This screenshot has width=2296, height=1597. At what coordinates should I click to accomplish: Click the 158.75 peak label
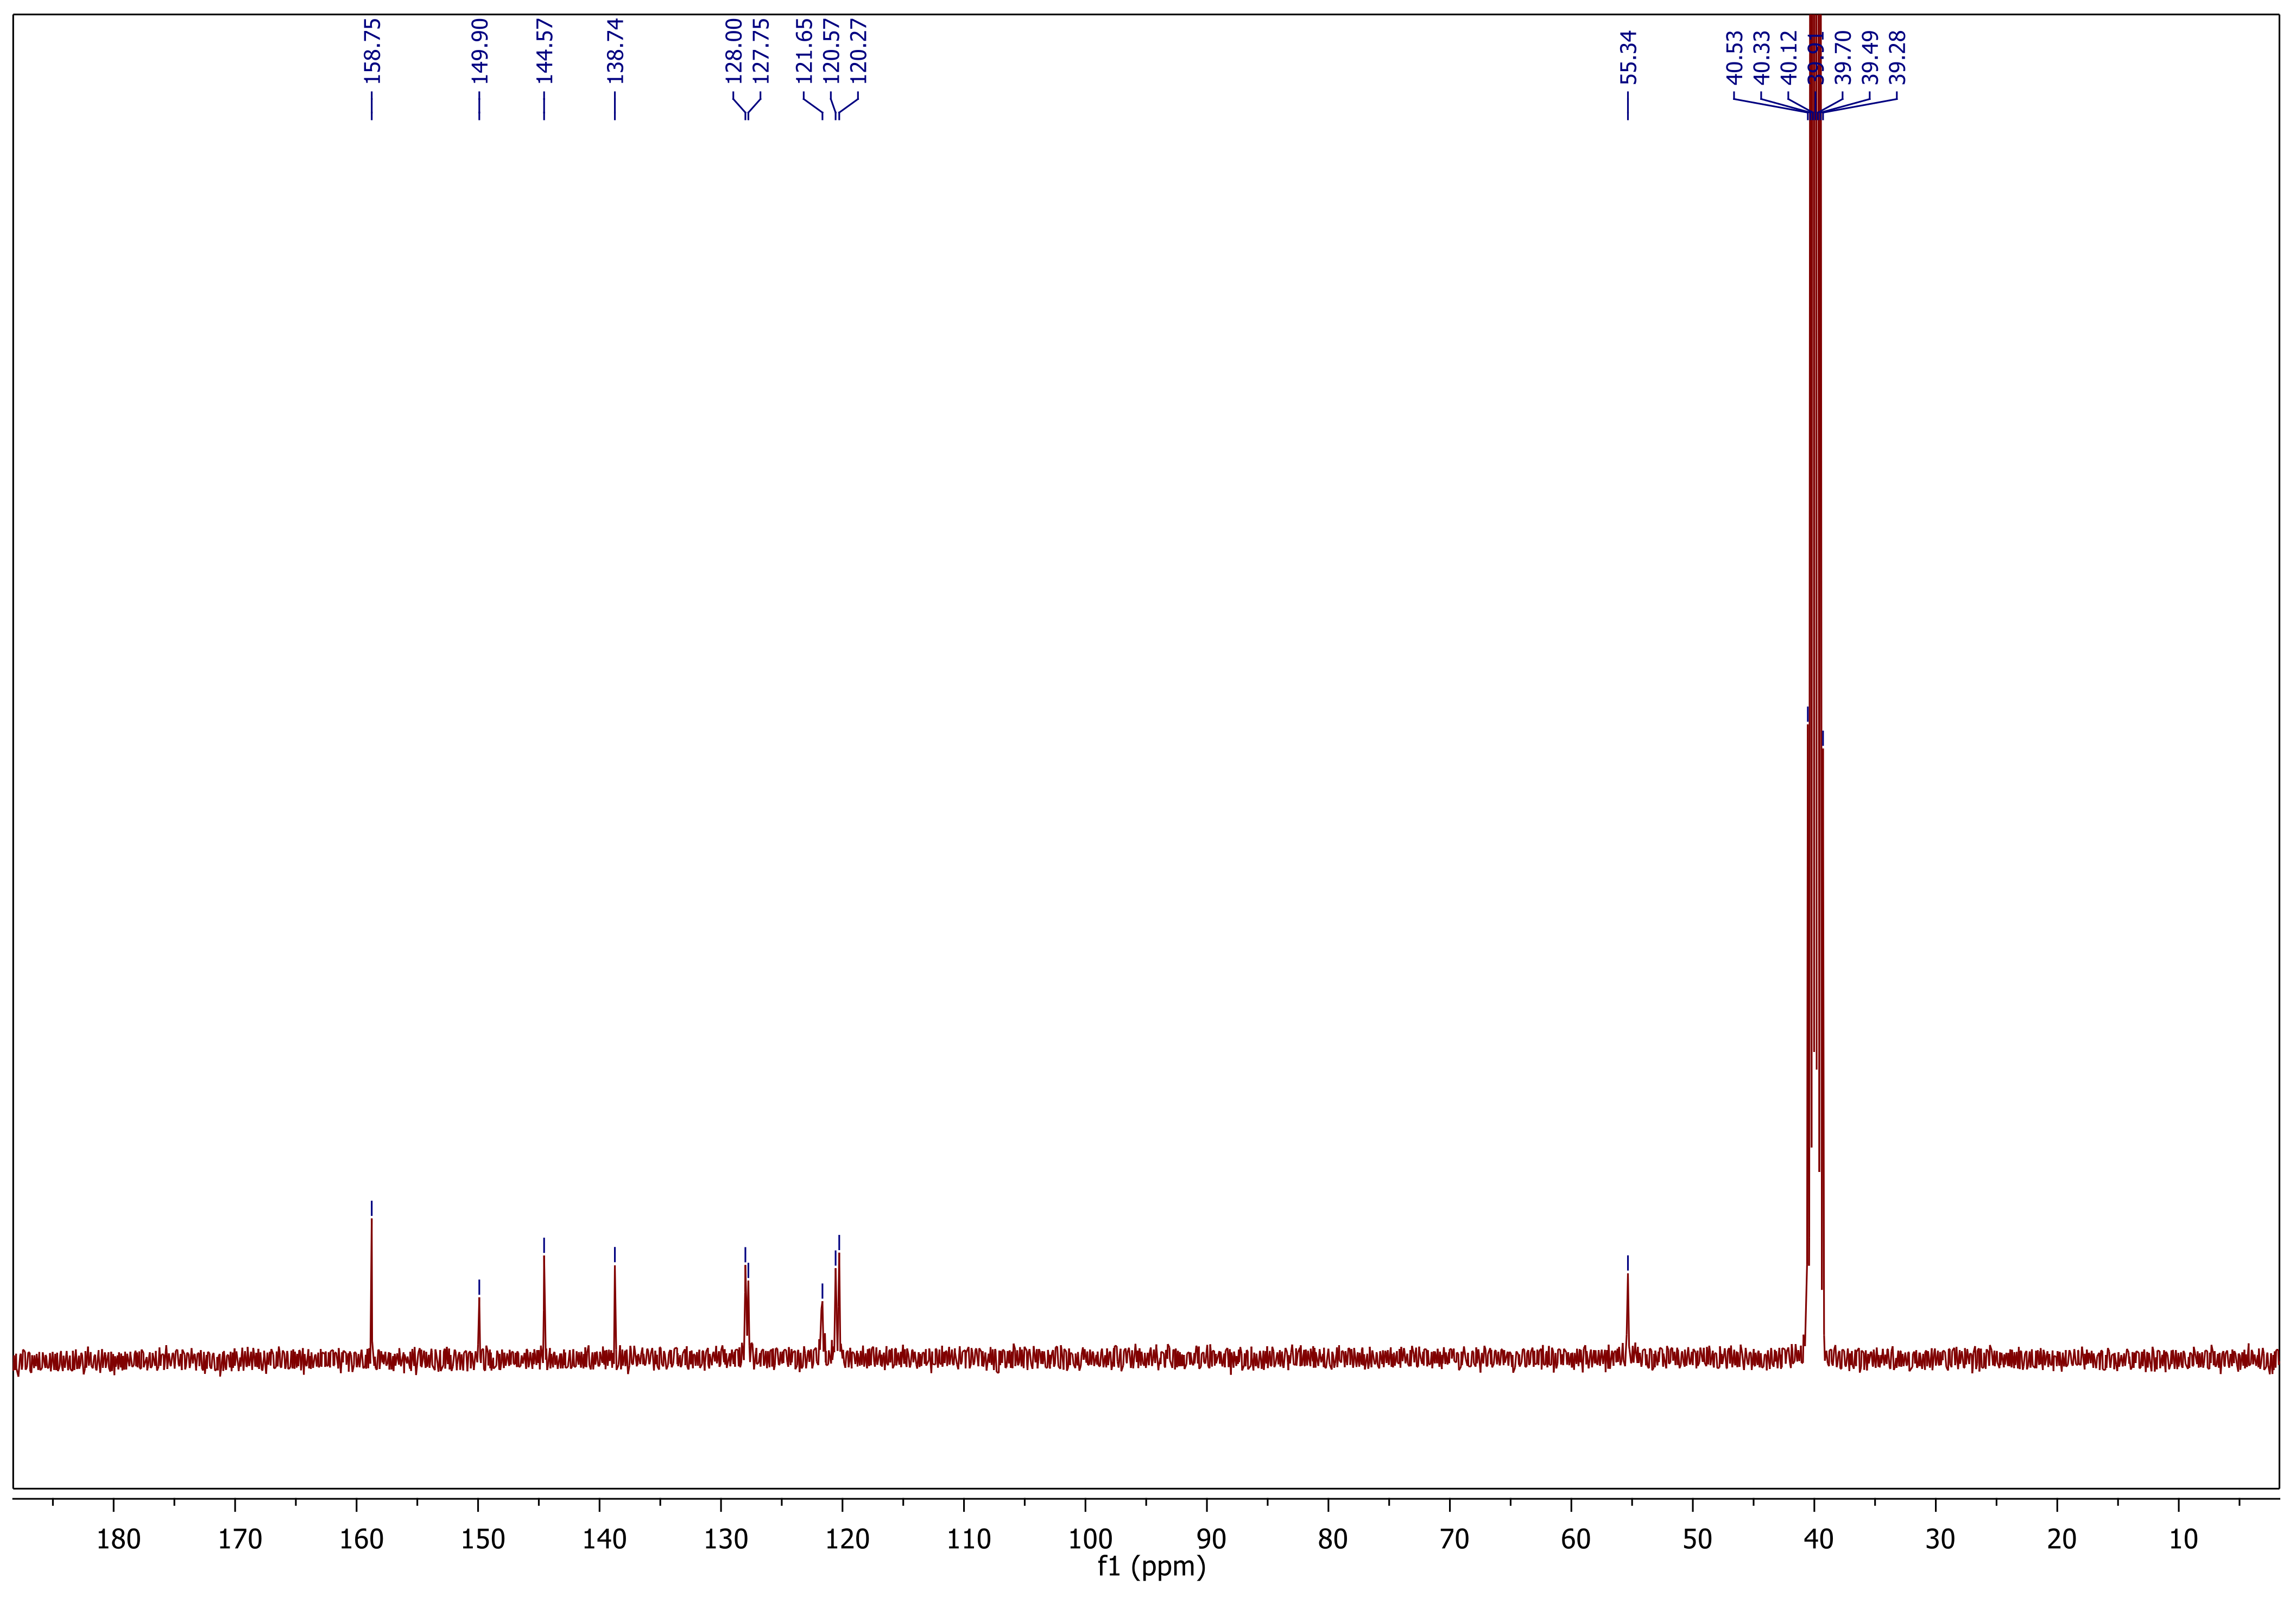pos(372,51)
